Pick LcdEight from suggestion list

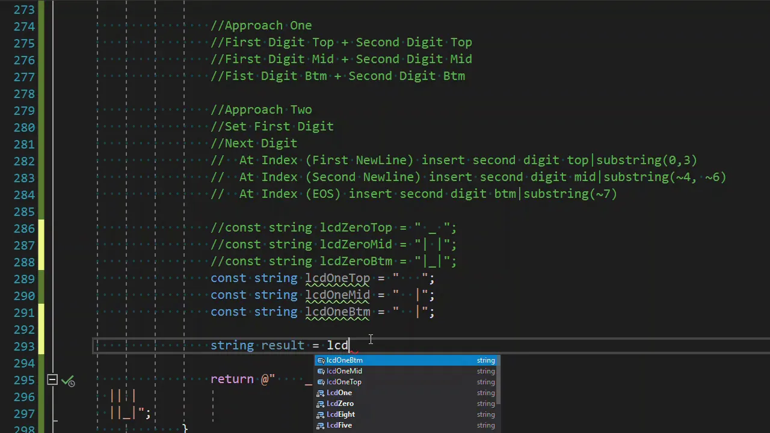tap(405, 414)
